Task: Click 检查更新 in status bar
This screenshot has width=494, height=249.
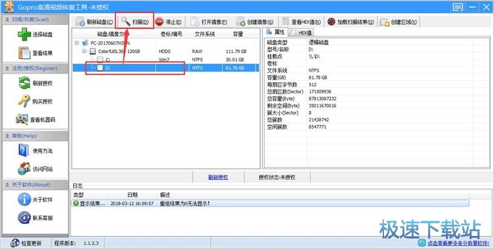Action: tap(26, 243)
